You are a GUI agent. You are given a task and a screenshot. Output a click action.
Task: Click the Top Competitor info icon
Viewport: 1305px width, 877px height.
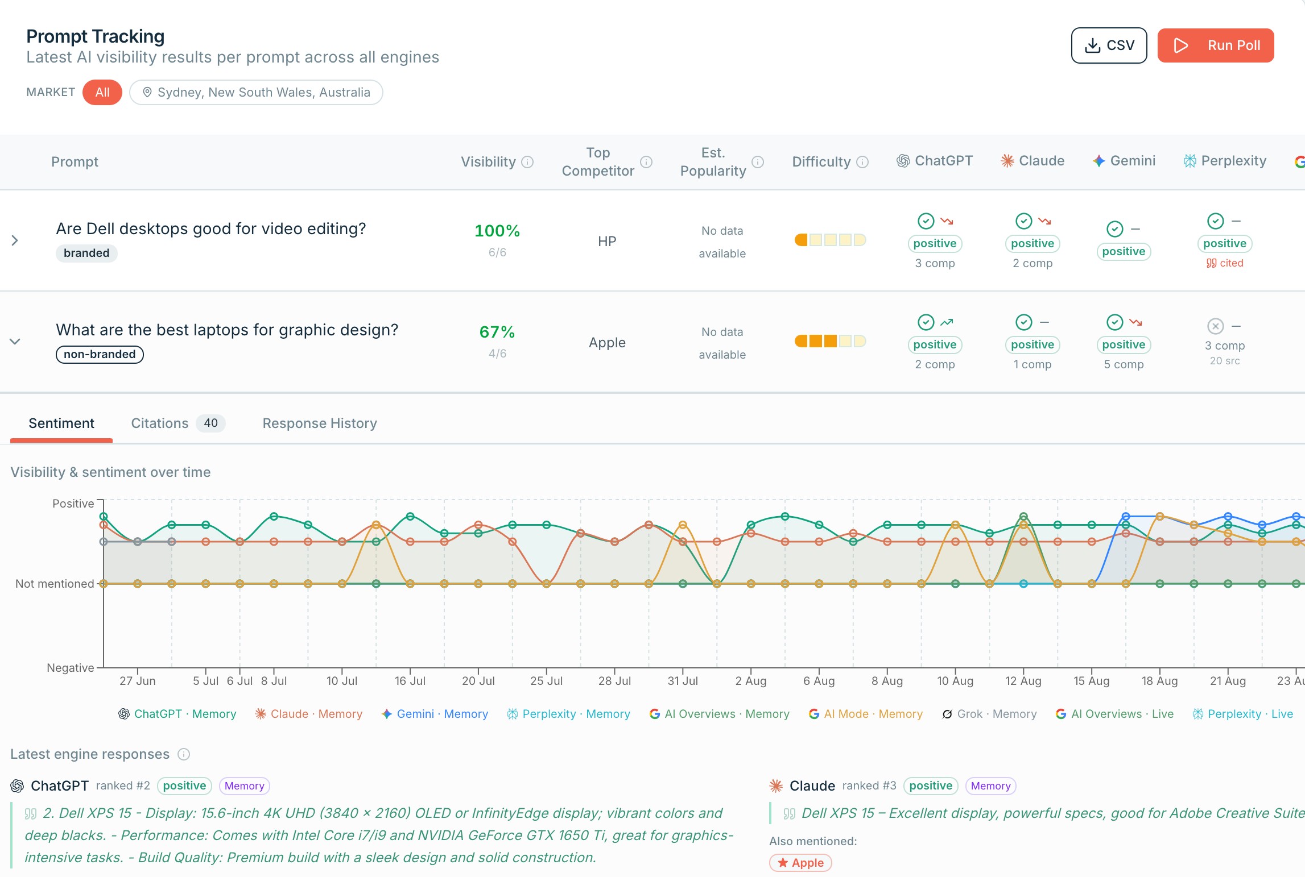point(646,162)
